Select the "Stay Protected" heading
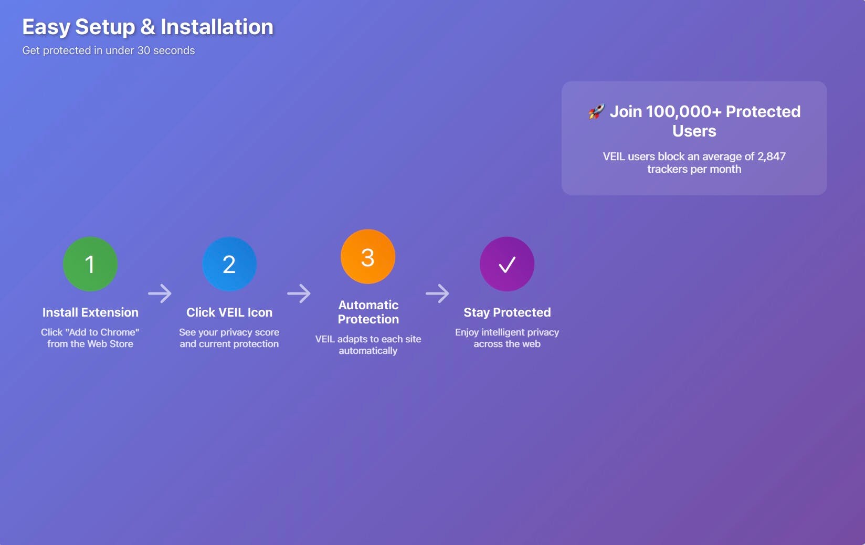The height and width of the screenshot is (545, 865). (507, 312)
